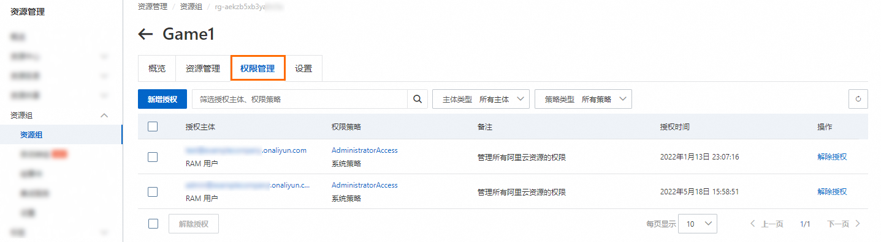Open the 策略类型 dropdown
Viewport: 881px width, 242px height.
click(584, 99)
